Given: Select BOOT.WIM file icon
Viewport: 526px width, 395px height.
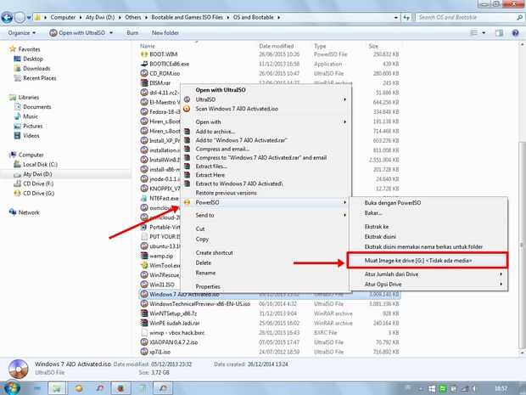Looking at the screenshot, I should (144, 54).
